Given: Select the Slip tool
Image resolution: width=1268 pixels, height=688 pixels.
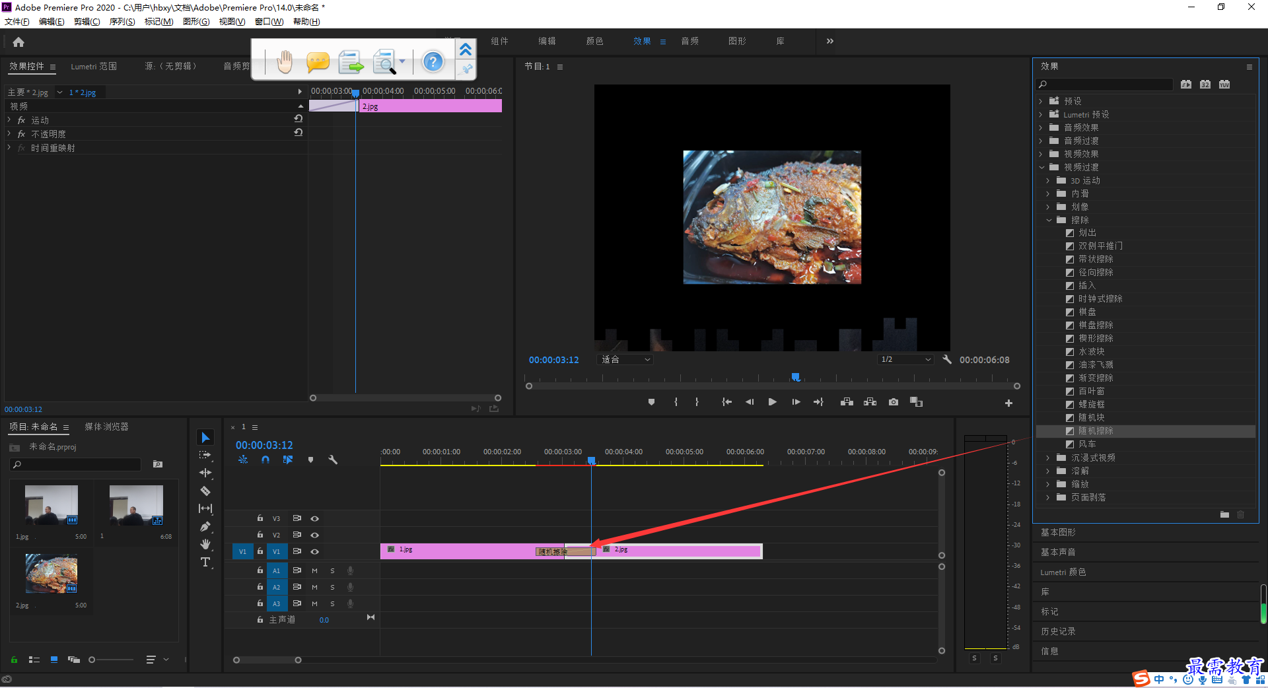Looking at the screenshot, I should coord(205,508).
